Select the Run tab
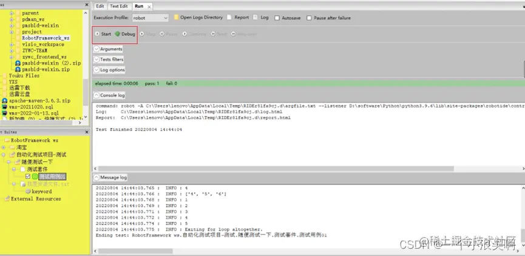This screenshot has width=525, height=256. 139,6
